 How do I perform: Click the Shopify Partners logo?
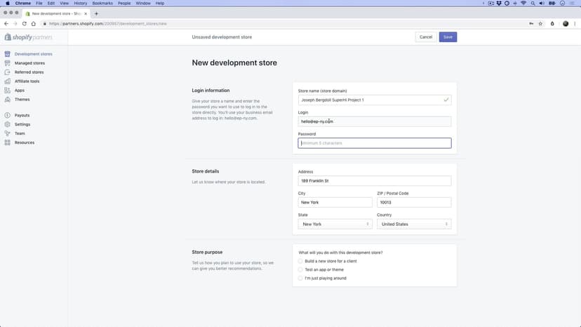coord(28,37)
